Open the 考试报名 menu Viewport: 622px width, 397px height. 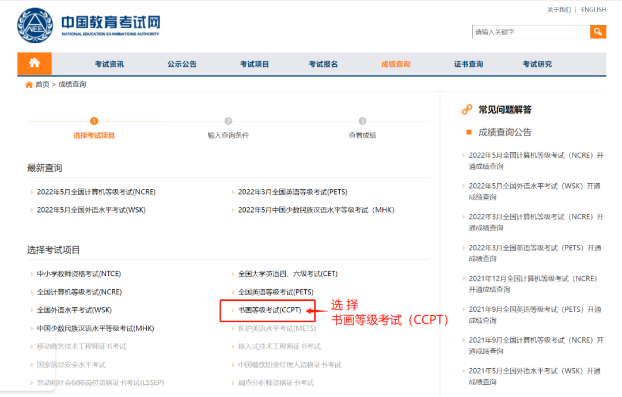[323, 64]
